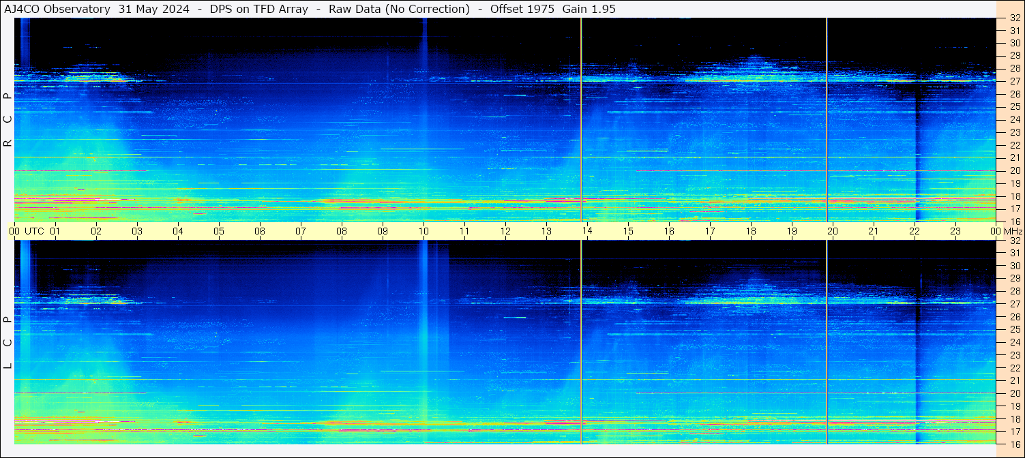1025x458 pixels.
Task: Click the 20 MHz label on the RCP frequency scale
Action: [1014, 170]
